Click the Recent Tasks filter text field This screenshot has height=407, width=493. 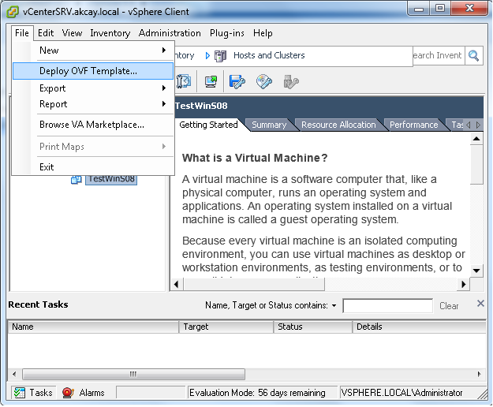[387, 306]
